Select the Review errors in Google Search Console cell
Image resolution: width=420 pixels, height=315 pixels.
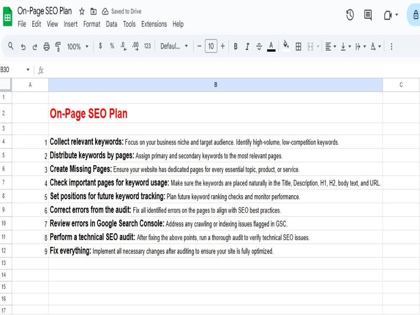215,223
